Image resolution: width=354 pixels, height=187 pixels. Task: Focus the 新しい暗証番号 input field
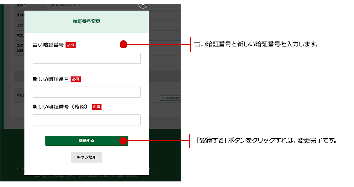(87, 92)
